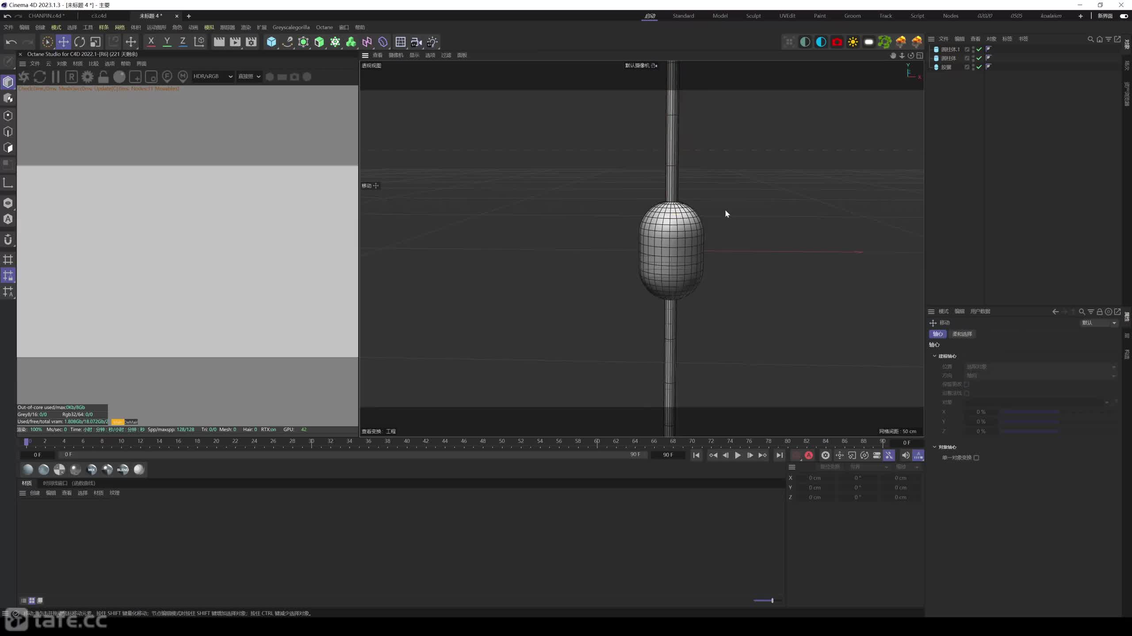
Task: Open 摄像机 menu in viewport
Action: point(396,55)
